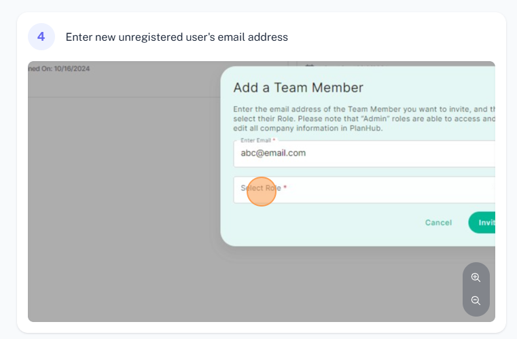Click the gray zoom control pill background
This screenshot has width=517, height=339.
click(476, 289)
